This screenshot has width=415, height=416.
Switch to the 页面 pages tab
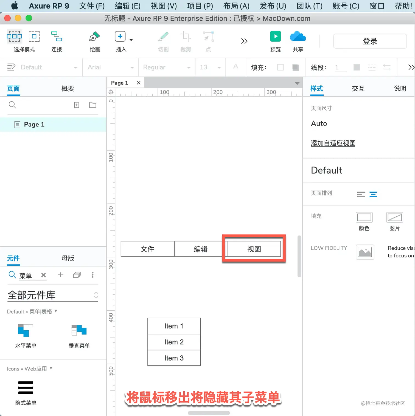click(x=13, y=89)
